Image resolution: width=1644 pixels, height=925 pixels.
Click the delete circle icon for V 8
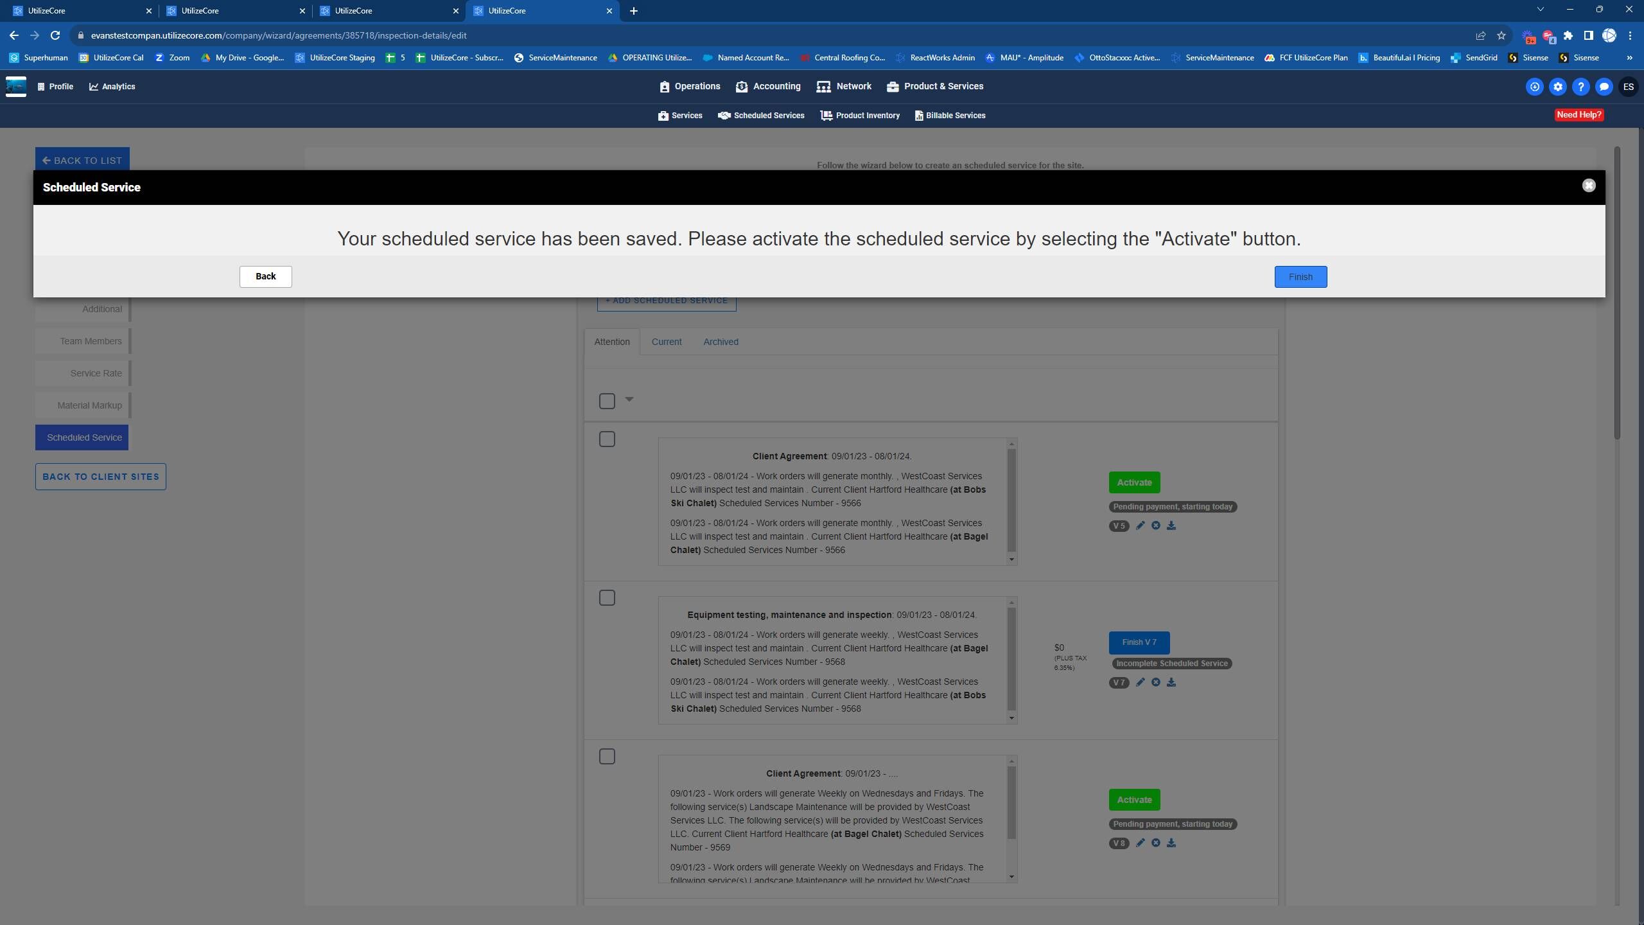(1155, 843)
